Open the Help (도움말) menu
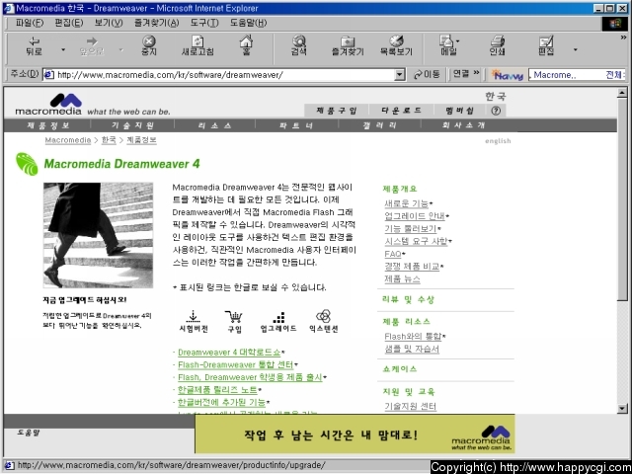This screenshot has width=632, height=474. (248, 23)
